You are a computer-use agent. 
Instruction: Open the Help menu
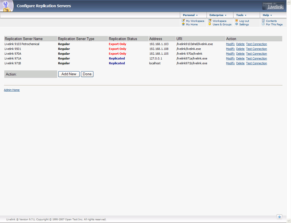(267, 15)
